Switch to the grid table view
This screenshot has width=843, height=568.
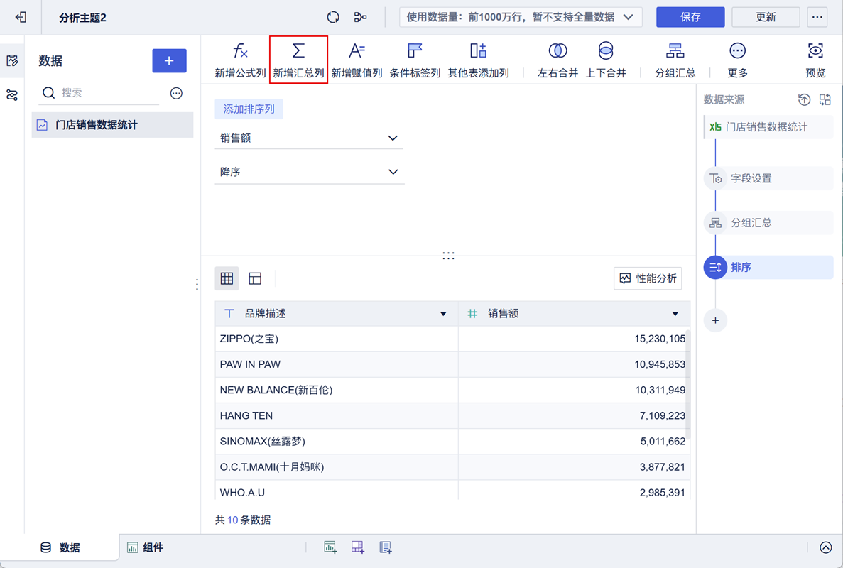click(x=227, y=278)
